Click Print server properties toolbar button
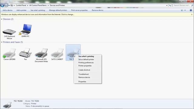The image size is (194, 109). coord(79,10)
